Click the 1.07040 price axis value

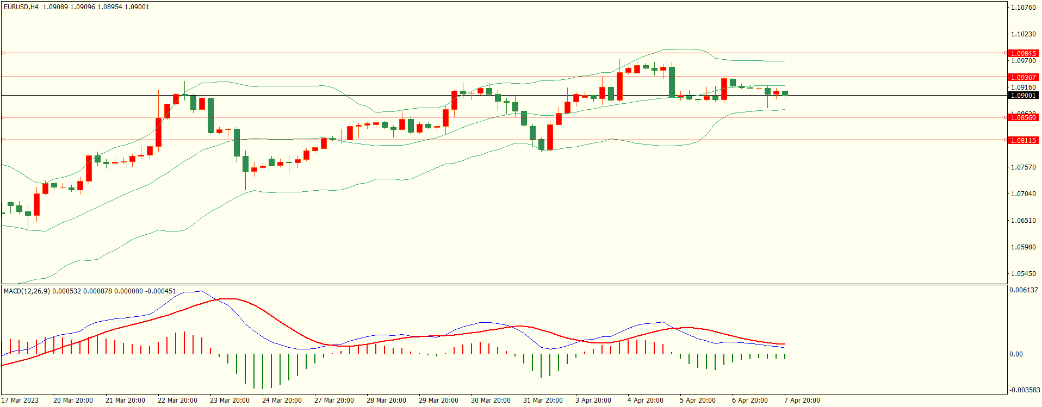tap(1023, 194)
